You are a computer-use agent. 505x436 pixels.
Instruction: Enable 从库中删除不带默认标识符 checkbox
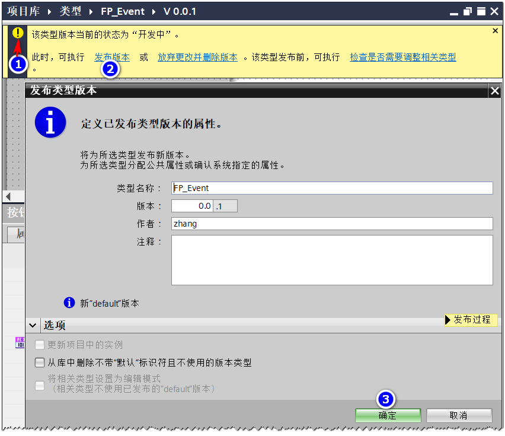pyautogui.click(x=40, y=362)
